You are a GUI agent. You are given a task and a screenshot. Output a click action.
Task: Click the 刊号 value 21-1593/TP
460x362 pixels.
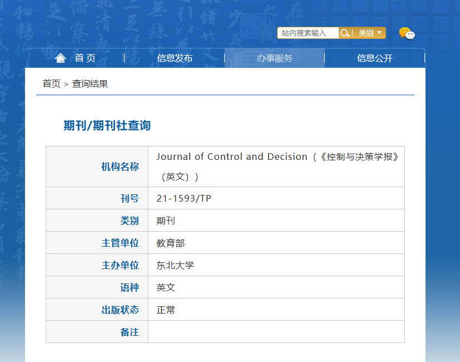tap(184, 198)
